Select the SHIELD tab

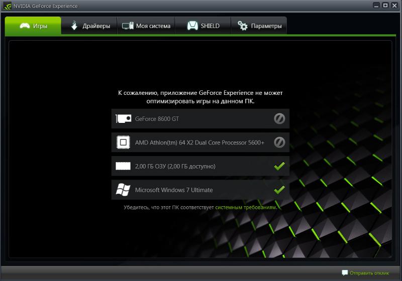click(203, 26)
